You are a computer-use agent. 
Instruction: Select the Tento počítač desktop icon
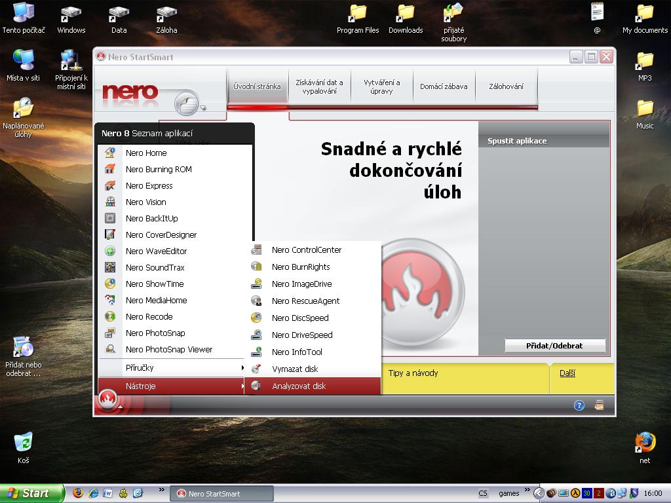[x=24, y=18]
